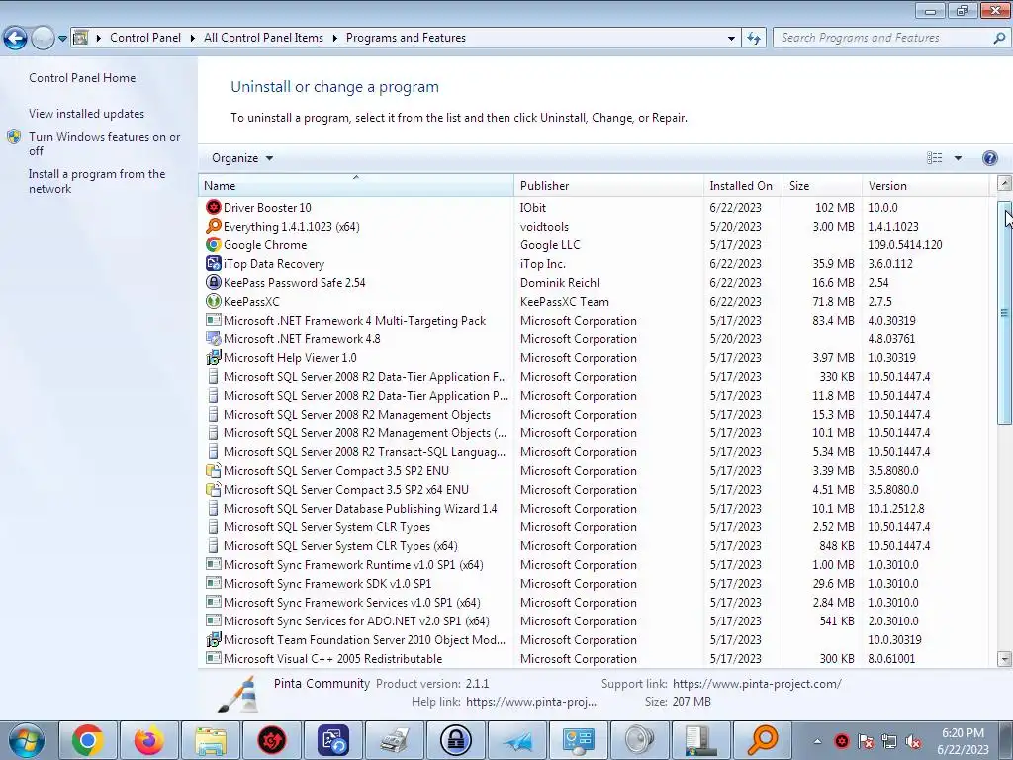Open Turn Windows features on or off
Image resolution: width=1013 pixels, height=760 pixels.
(105, 143)
